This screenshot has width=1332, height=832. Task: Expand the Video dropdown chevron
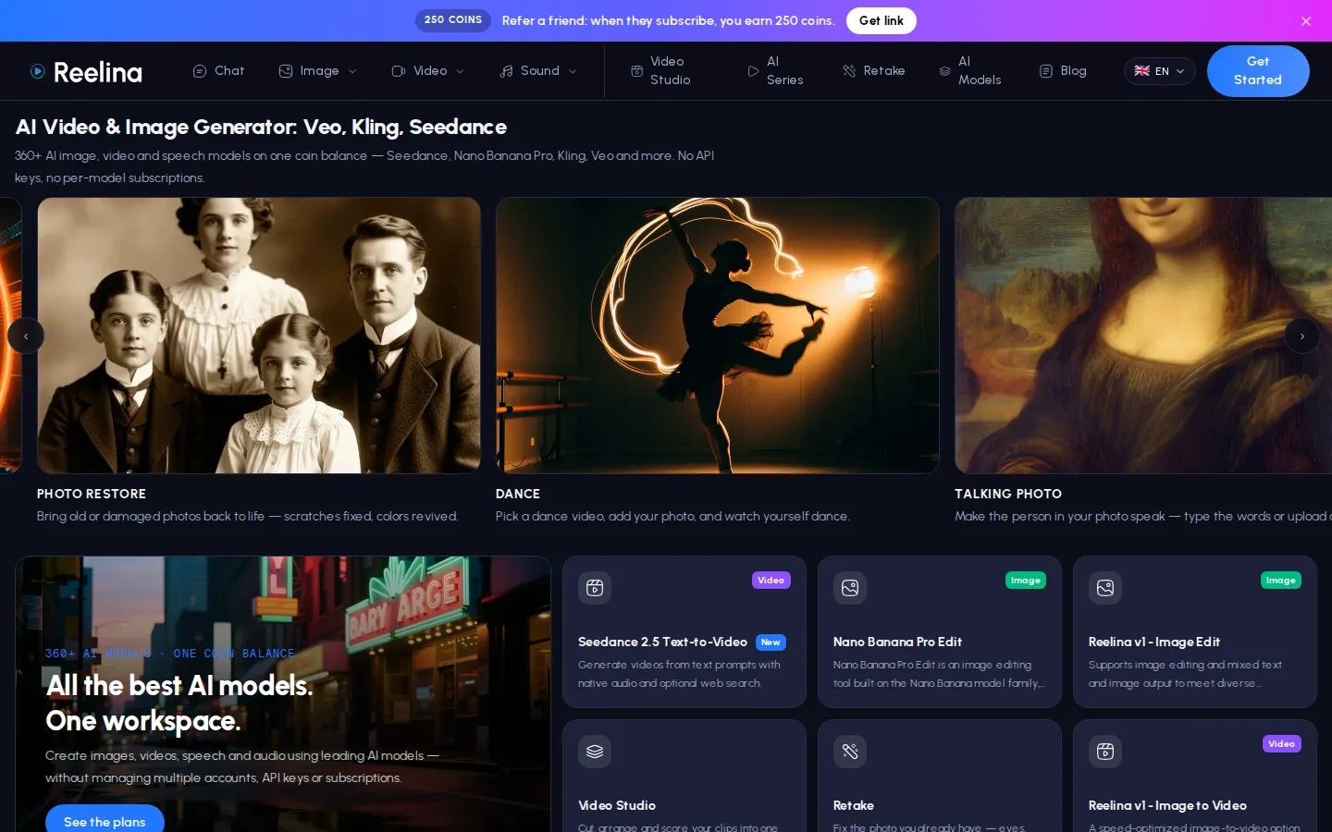click(x=460, y=71)
